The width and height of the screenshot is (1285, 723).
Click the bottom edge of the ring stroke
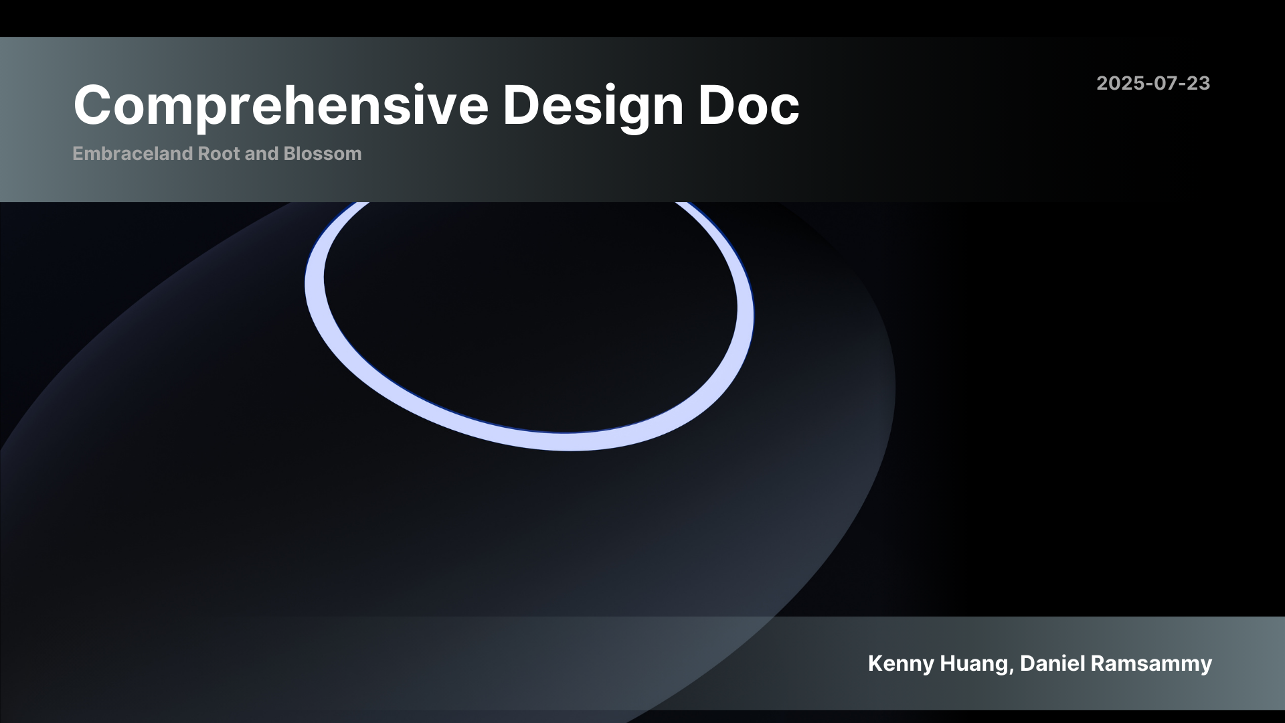click(535, 438)
